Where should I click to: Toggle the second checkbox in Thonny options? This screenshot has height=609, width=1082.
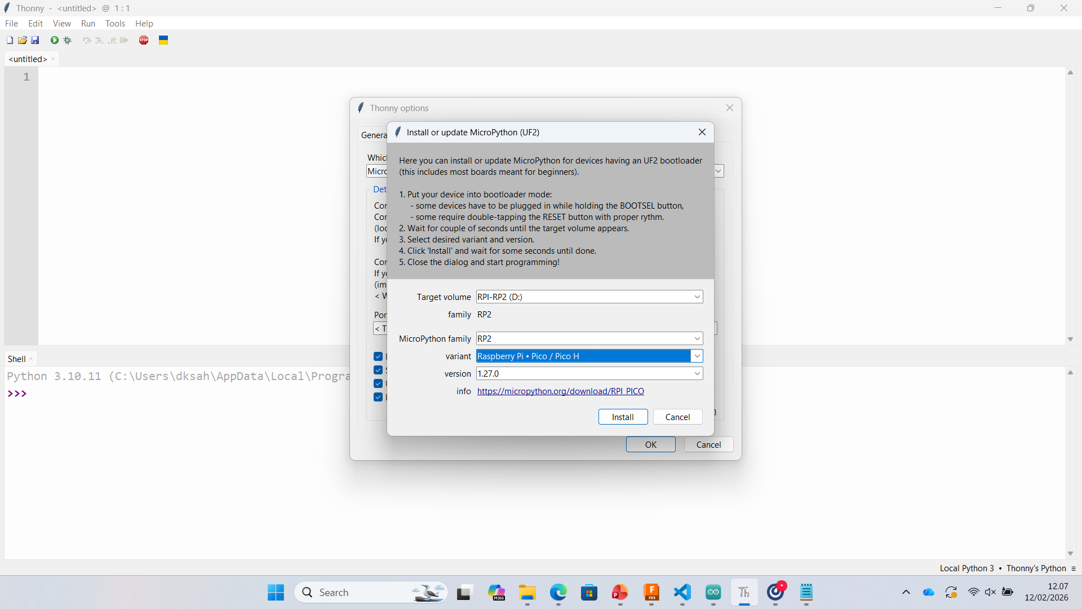click(x=378, y=370)
